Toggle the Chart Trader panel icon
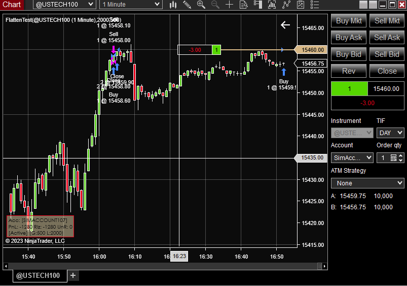Viewport: 407px width, 286px height. tap(258, 5)
